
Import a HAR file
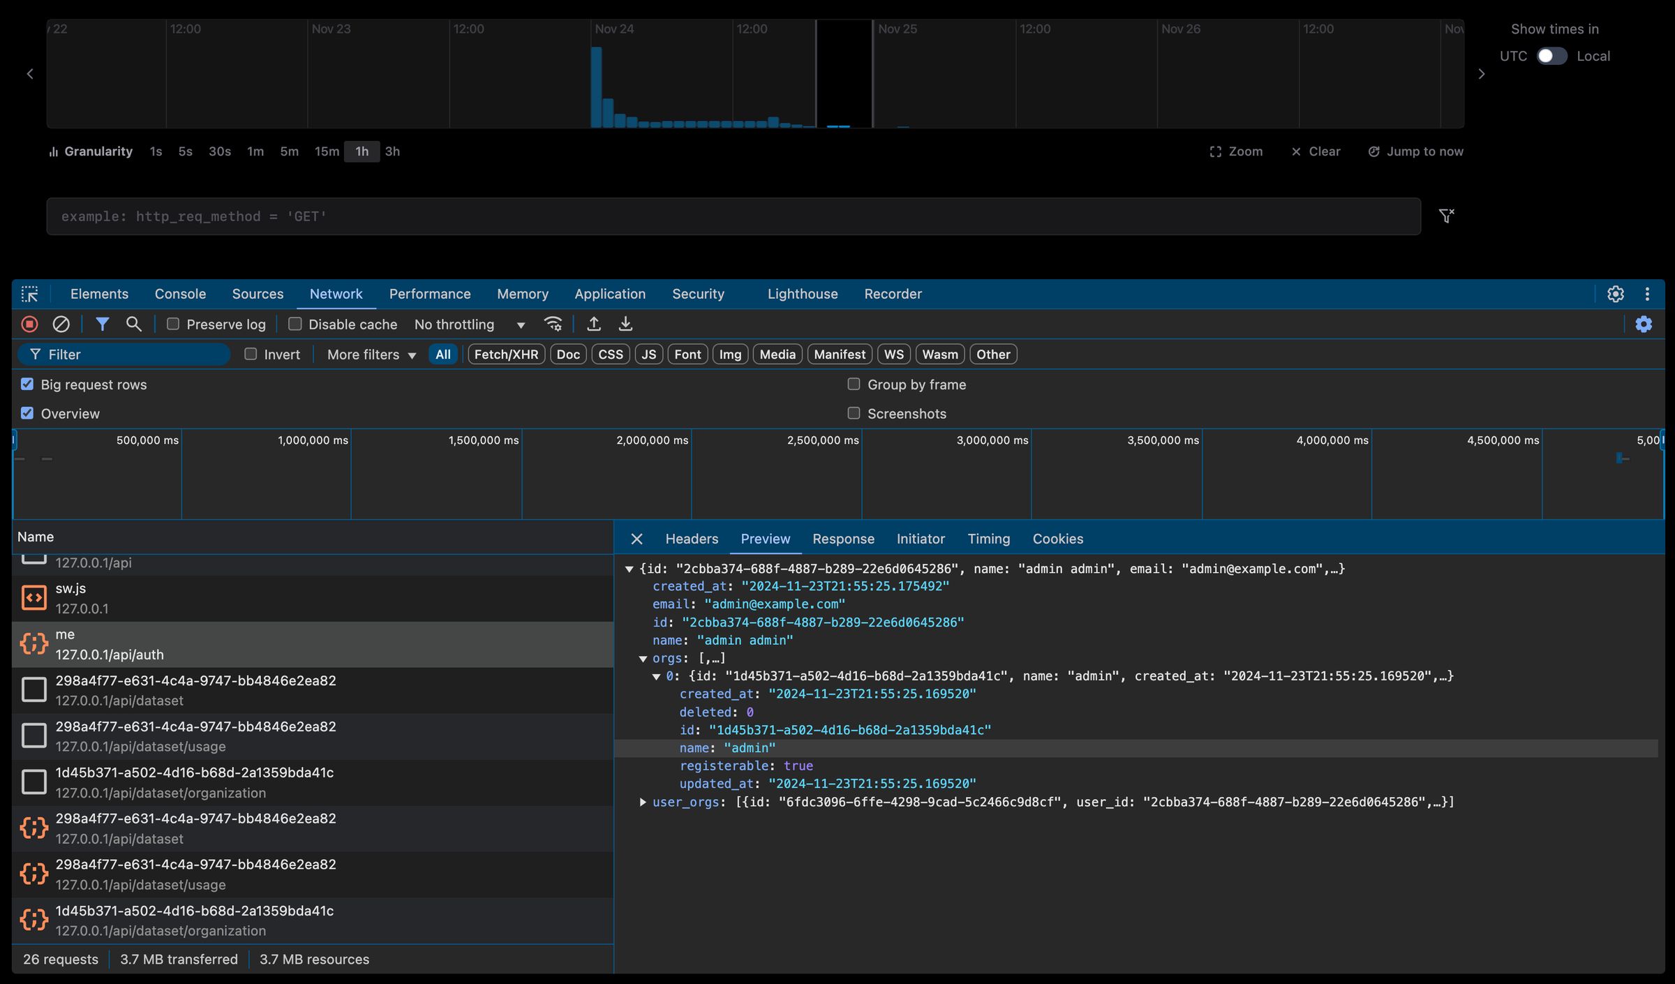[x=593, y=324]
